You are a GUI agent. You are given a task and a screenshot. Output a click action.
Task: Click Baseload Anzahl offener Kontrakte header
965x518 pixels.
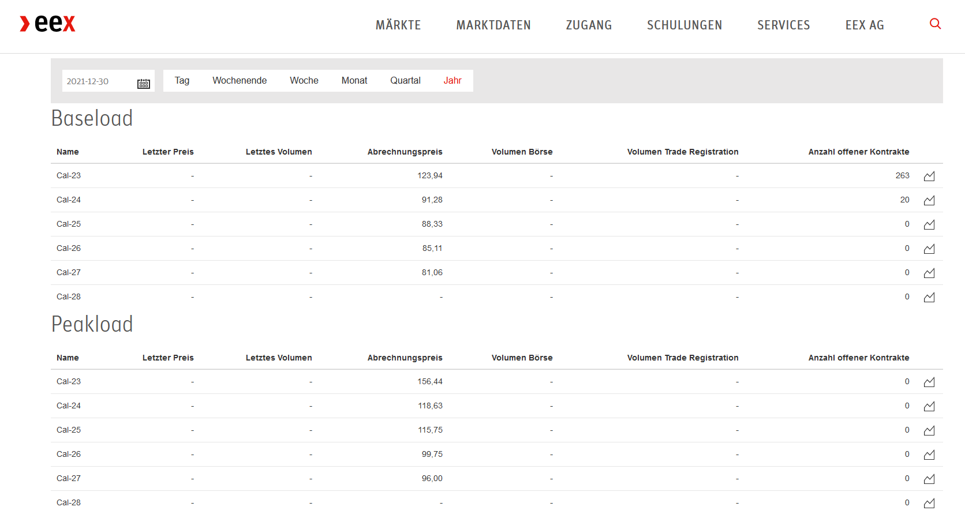(859, 152)
